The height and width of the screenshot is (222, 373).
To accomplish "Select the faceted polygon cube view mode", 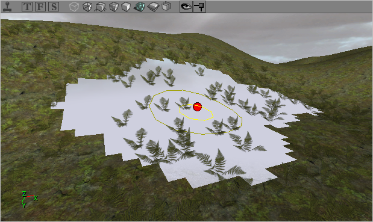I will coord(87,7).
